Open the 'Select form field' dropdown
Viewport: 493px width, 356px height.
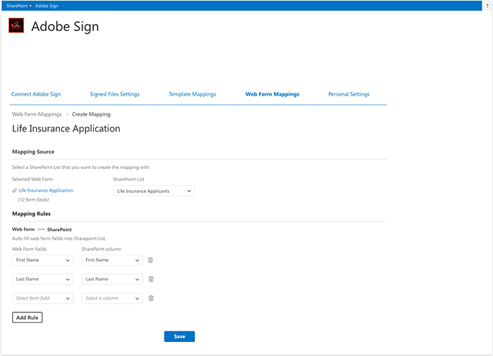click(43, 298)
